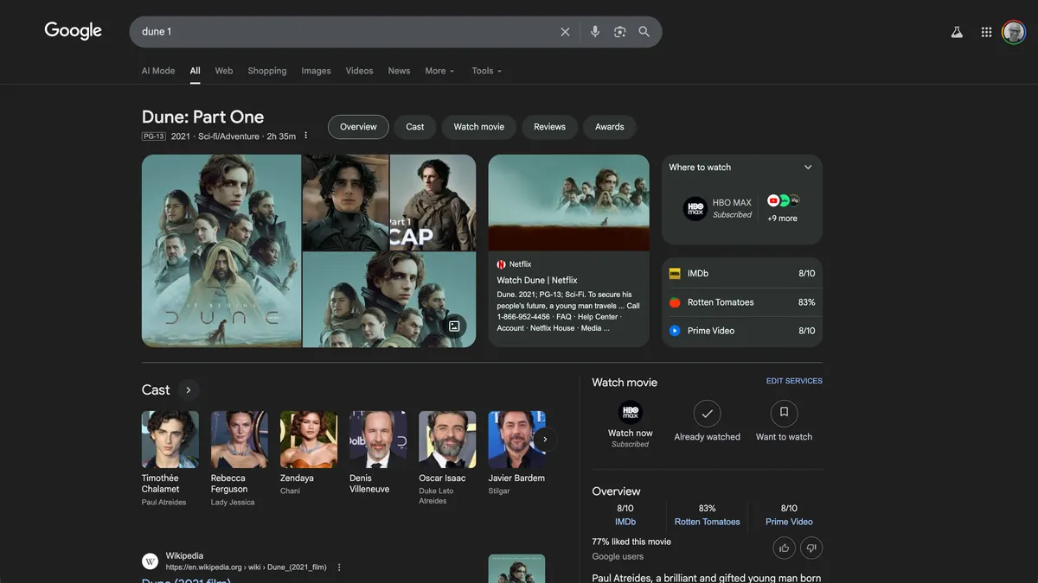This screenshot has height=583, width=1038.
Task: Open the Google apps grid
Action: click(986, 32)
